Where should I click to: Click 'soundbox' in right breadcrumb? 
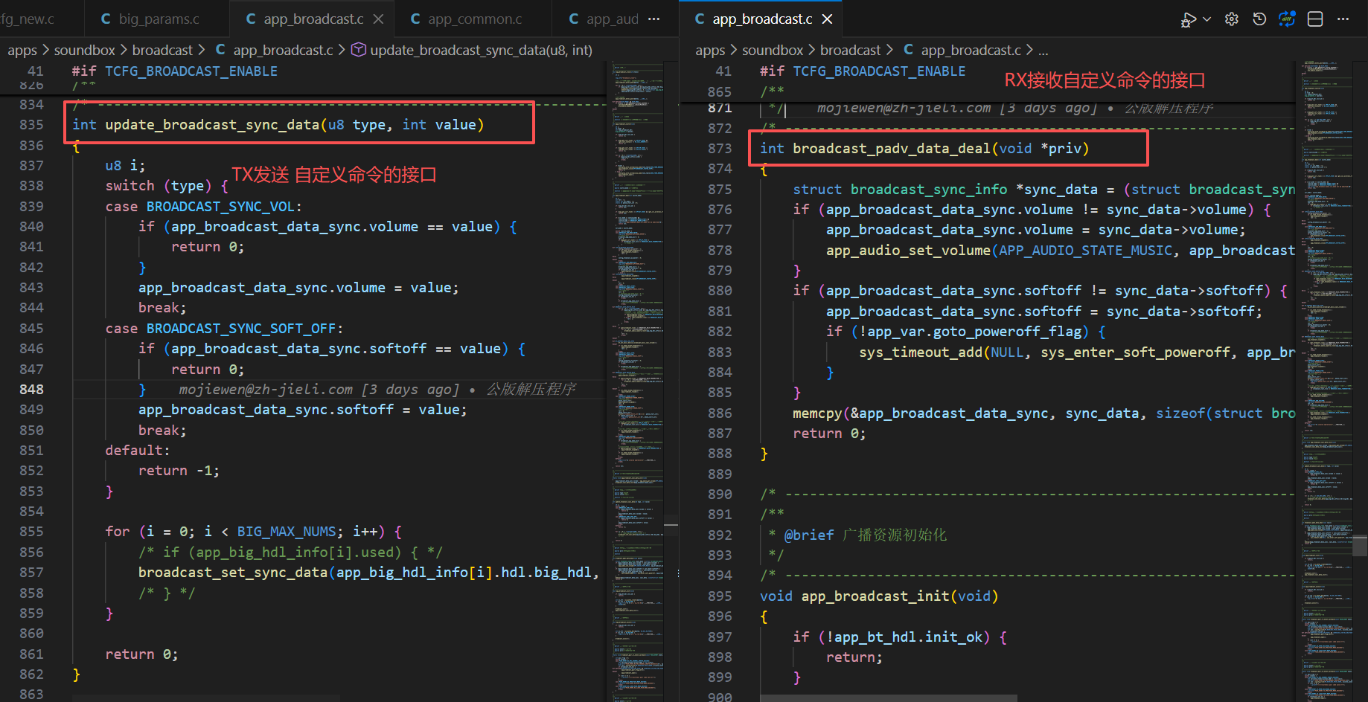point(773,51)
